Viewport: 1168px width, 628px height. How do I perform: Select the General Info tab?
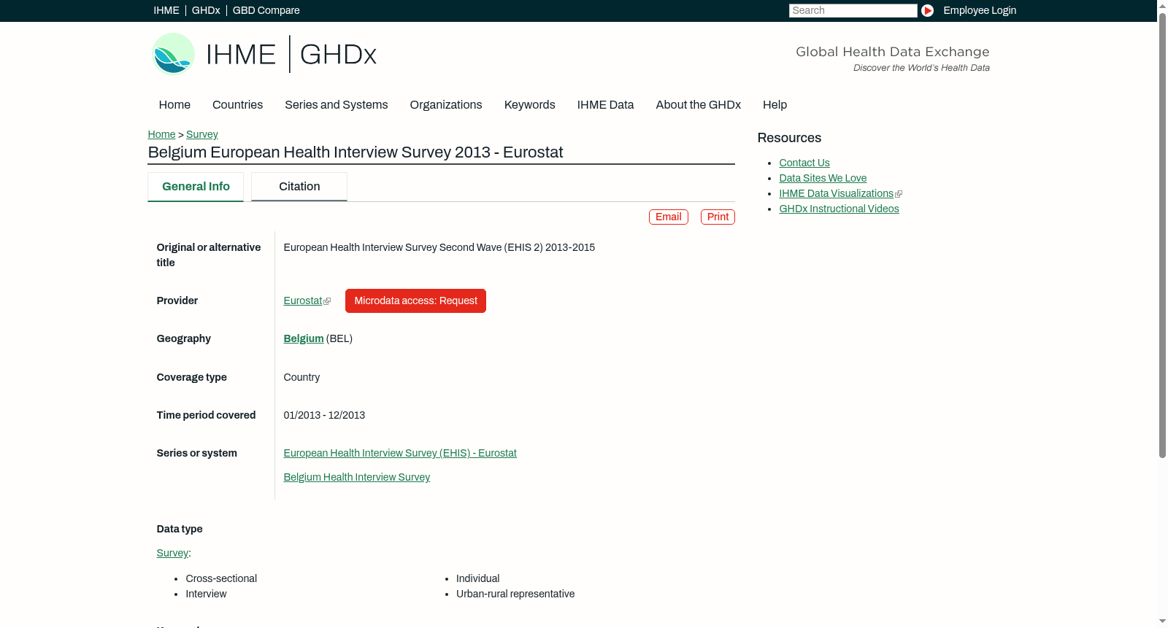click(x=196, y=187)
